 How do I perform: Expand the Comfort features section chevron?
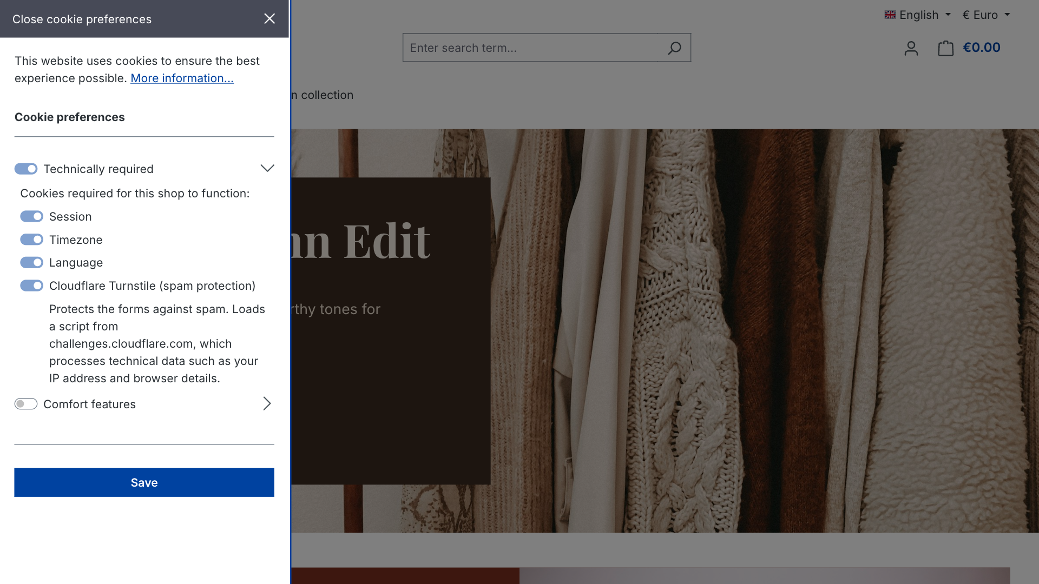267,404
